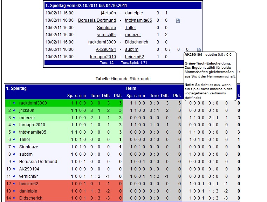Click blue dot beside heinzm62 in table
The image size is (267, 202).
click(x=14, y=184)
